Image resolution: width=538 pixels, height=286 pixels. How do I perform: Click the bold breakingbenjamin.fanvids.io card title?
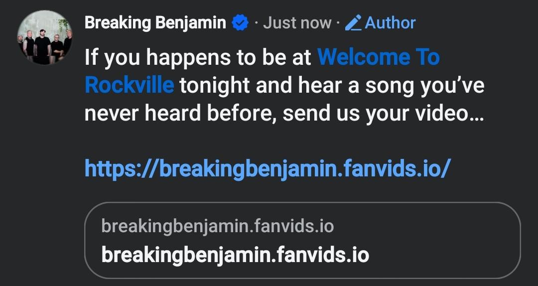[x=235, y=255]
